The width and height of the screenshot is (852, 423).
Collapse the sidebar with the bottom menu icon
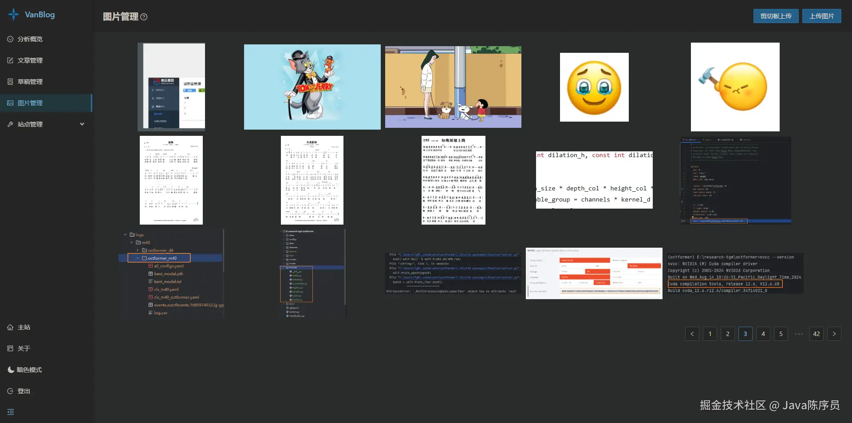click(x=11, y=412)
